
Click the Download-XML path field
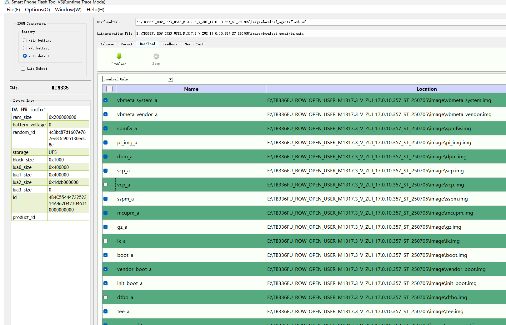coord(321,22)
